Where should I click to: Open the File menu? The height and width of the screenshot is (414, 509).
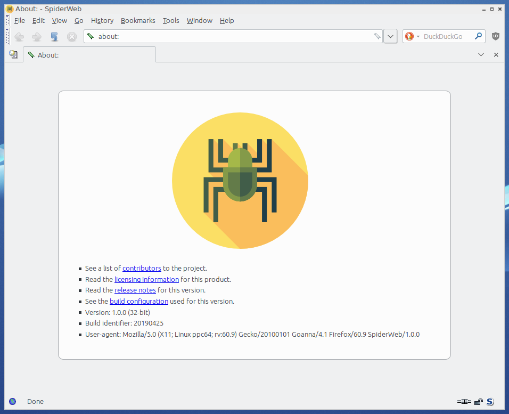click(x=20, y=20)
